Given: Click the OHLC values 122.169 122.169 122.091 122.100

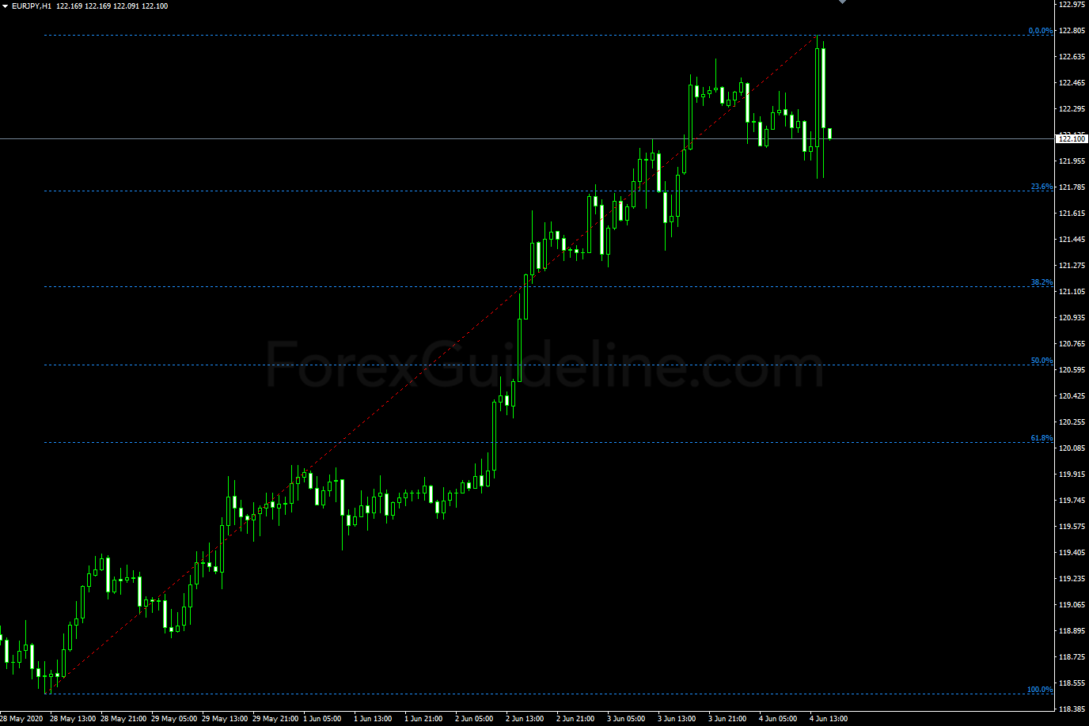Looking at the screenshot, I should [112, 6].
